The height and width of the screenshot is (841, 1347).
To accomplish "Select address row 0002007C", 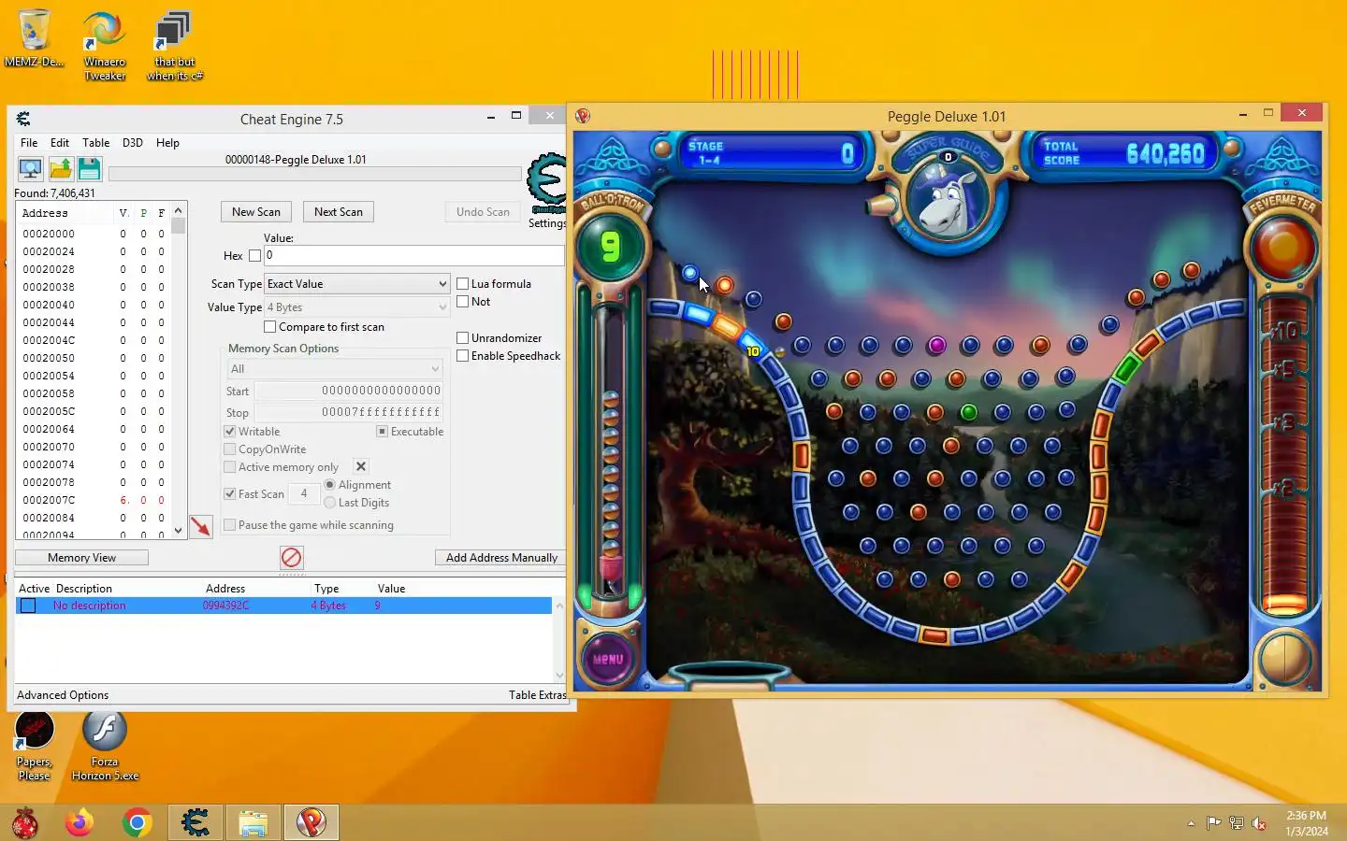I will tap(94, 500).
